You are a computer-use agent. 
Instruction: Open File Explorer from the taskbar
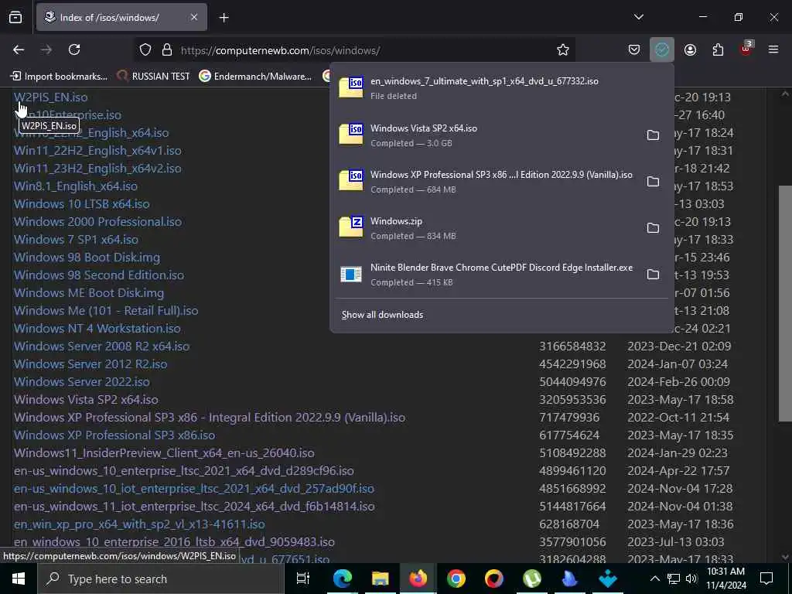pos(380,579)
